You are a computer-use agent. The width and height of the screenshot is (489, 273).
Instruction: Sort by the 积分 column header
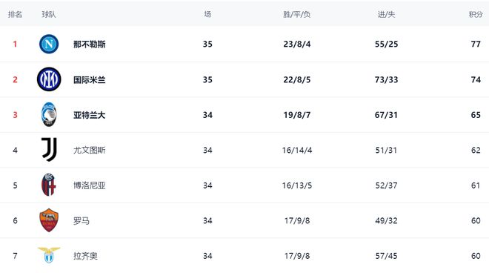coord(476,14)
